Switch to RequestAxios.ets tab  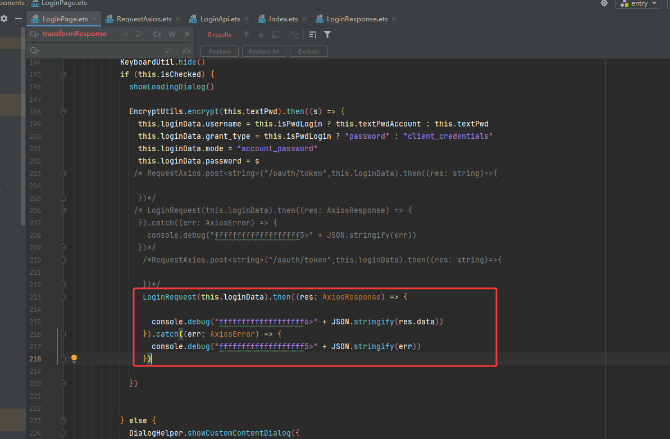click(x=144, y=19)
